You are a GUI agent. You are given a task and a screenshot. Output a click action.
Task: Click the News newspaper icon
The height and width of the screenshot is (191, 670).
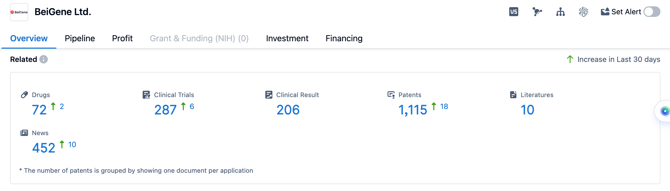pyautogui.click(x=24, y=133)
